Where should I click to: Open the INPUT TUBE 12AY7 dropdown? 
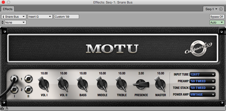coord(202,74)
